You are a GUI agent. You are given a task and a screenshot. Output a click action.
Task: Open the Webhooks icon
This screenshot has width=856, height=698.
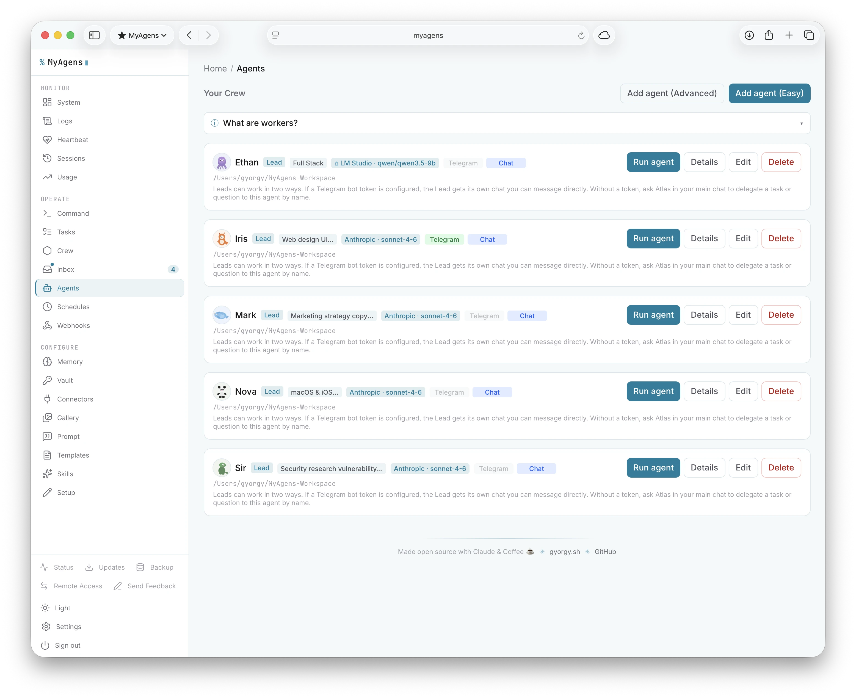pyautogui.click(x=47, y=325)
